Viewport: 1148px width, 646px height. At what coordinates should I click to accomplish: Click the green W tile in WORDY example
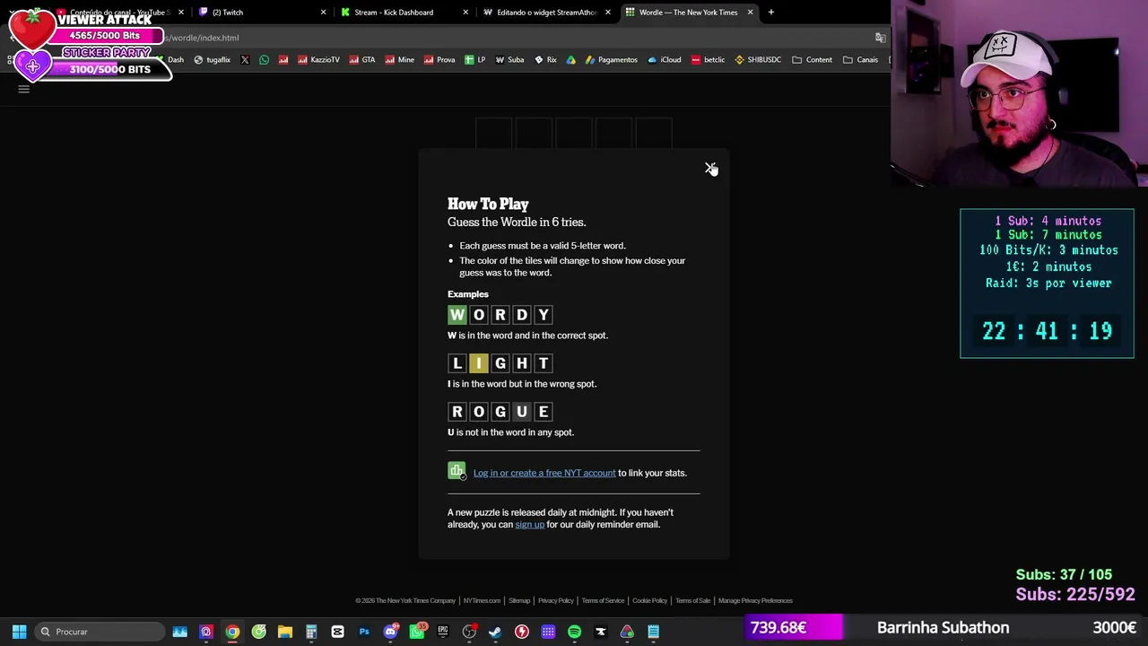coord(457,315)
